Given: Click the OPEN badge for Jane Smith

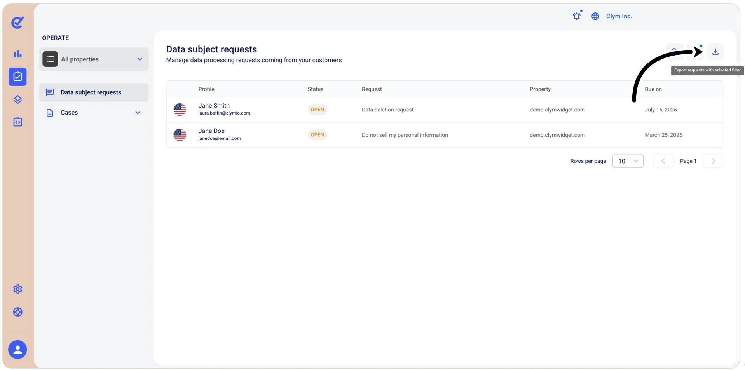Looking at the screenshot, I should [317, 110].
